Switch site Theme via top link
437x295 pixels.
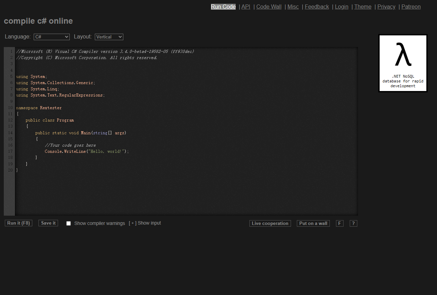click(362, 7)
